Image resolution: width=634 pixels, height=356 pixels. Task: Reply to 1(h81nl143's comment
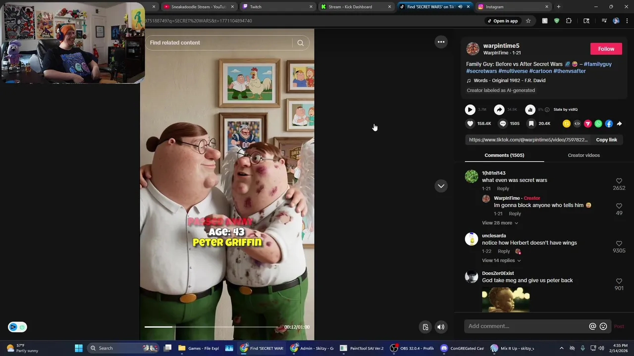(503, 188)
